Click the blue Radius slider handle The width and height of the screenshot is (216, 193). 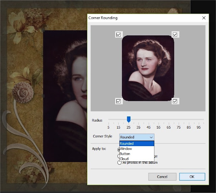coord(129,119)
